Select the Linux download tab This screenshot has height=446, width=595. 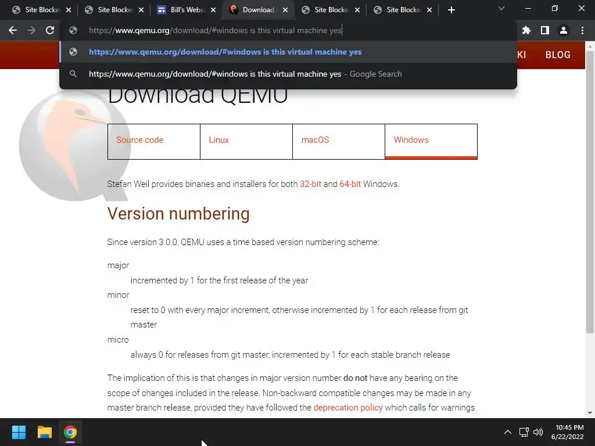coord(246,142)
